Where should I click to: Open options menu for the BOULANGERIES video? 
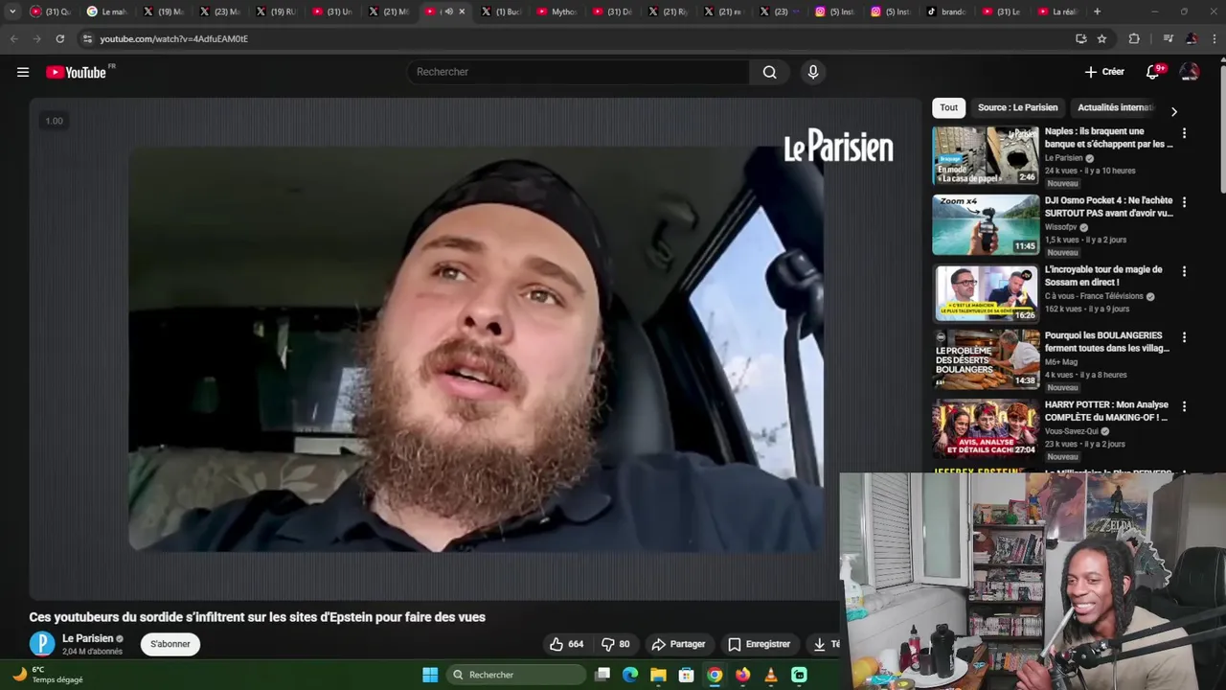pos(1184,337)
